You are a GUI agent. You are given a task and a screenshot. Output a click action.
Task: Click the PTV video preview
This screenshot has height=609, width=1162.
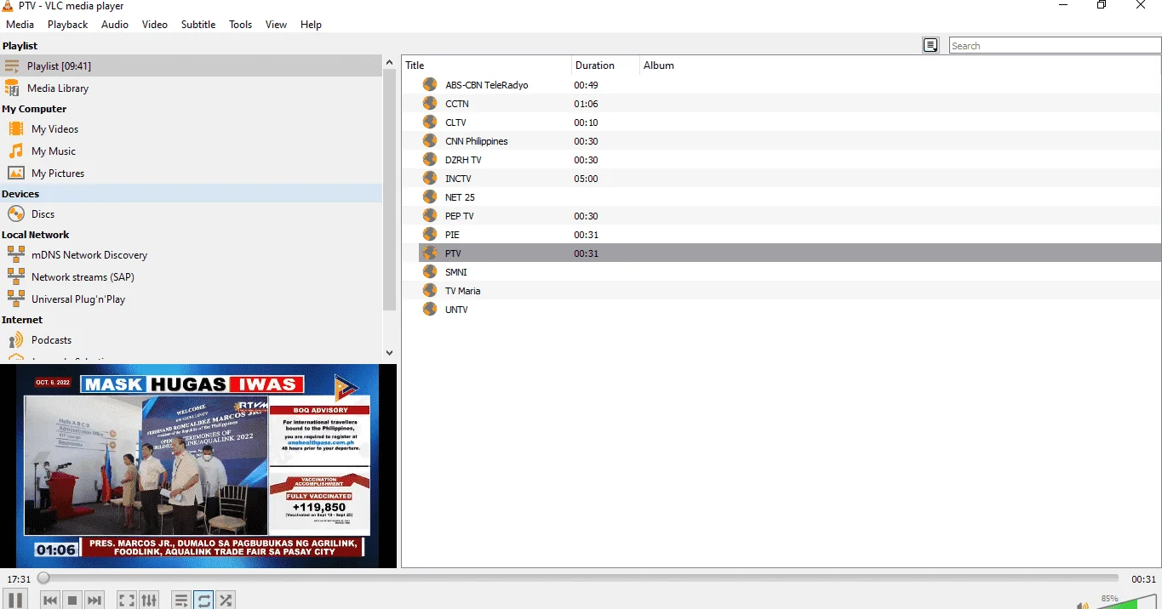[x=197, y=466]
